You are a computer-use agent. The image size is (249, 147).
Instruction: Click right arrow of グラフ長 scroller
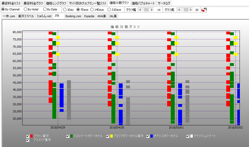click(x=191, y=10)
